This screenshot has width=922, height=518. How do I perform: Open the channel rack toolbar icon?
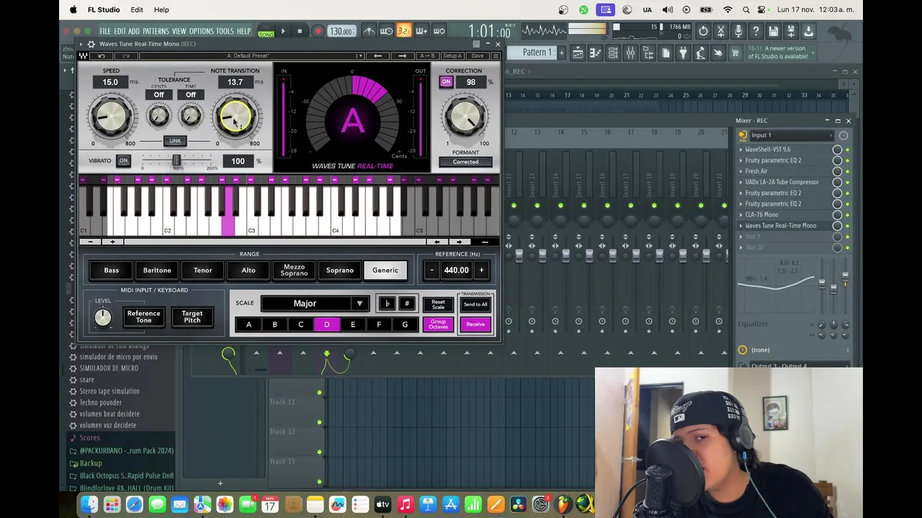[613, 53]
